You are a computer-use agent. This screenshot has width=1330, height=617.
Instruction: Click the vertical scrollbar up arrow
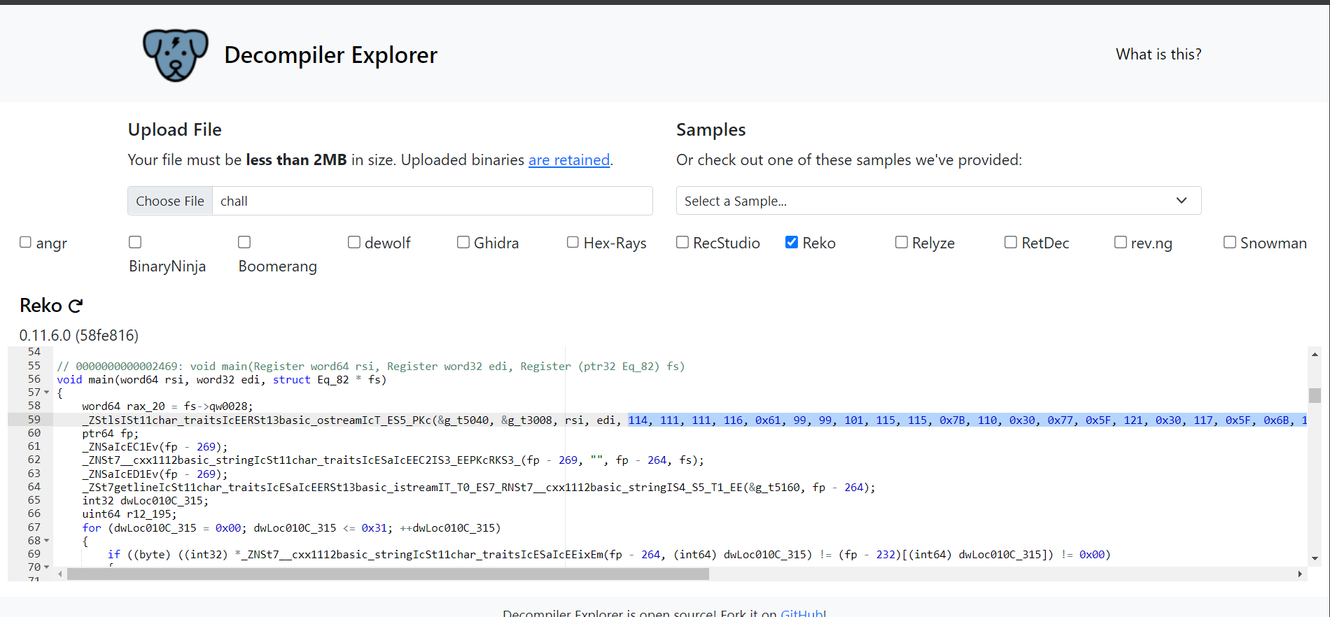point(1315,355)
